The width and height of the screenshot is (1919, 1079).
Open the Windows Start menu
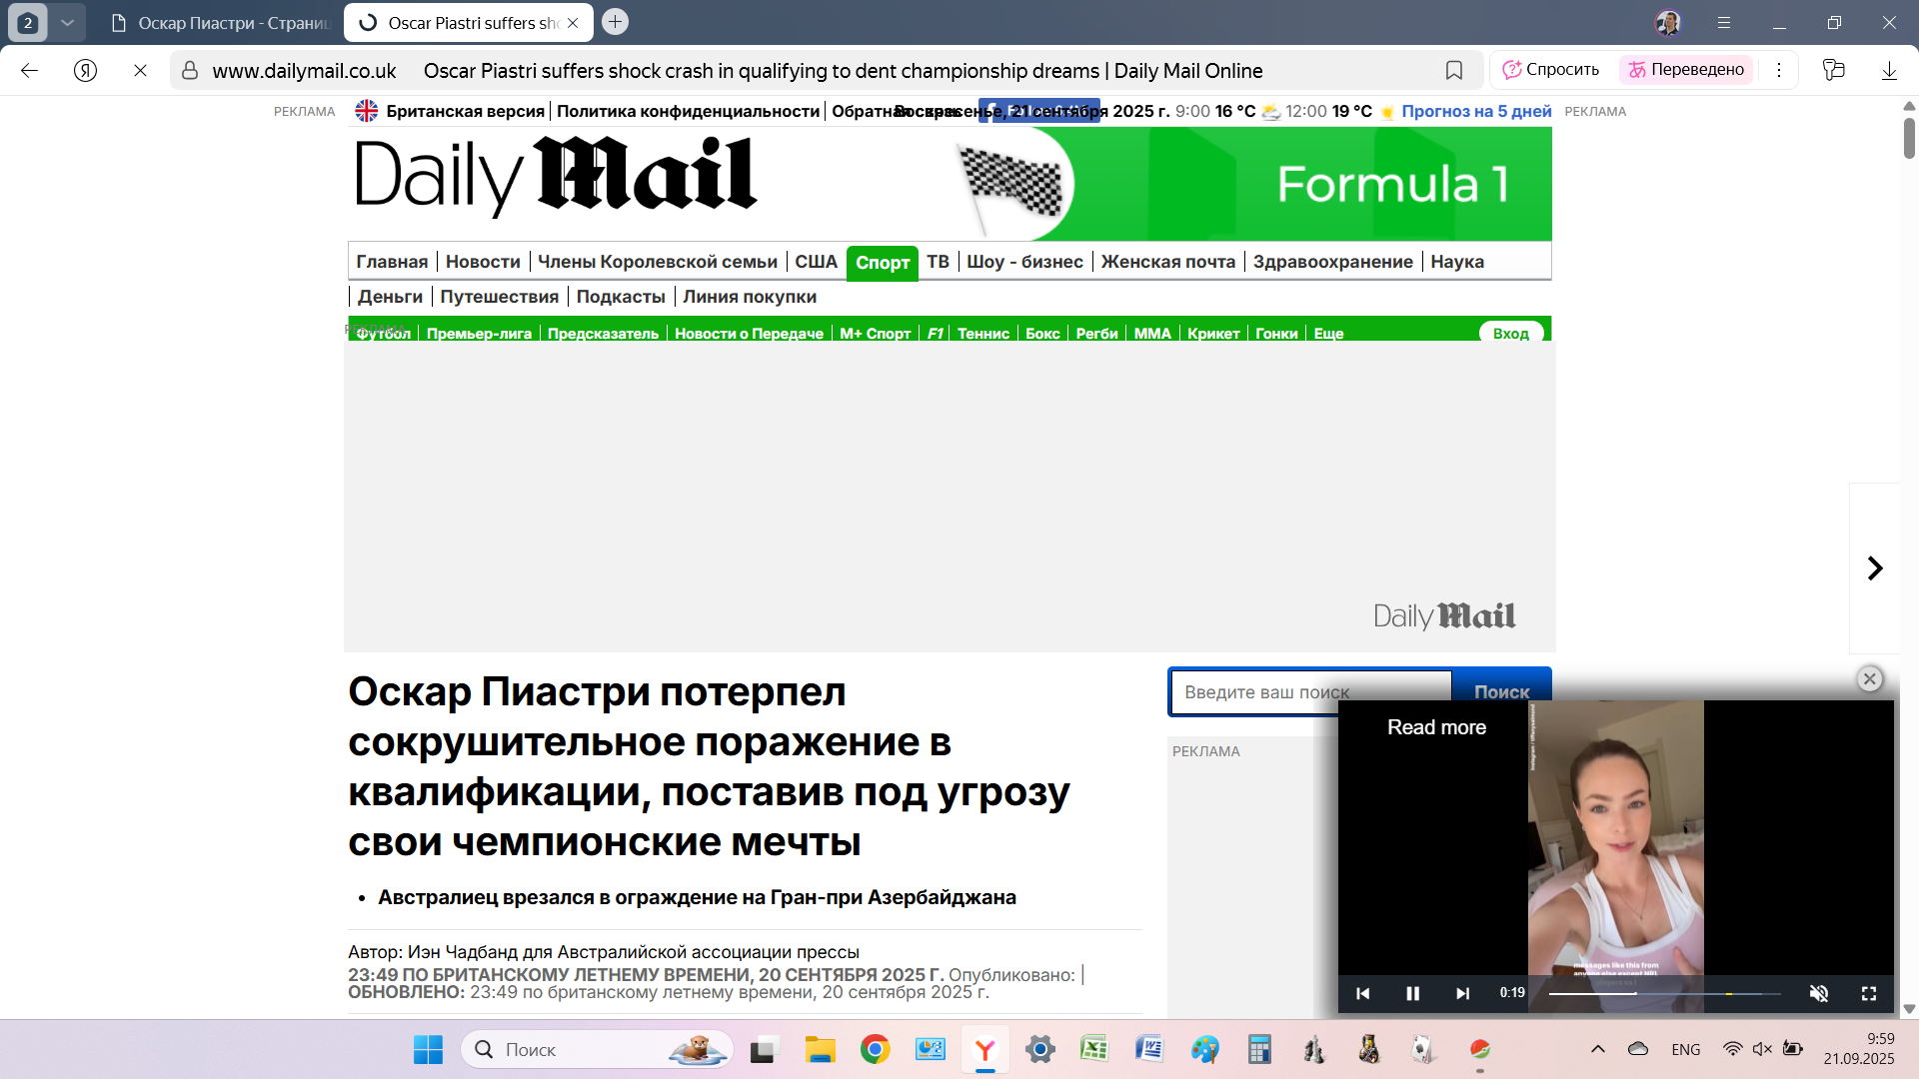pyautogui.click(x=428, y=1049)
